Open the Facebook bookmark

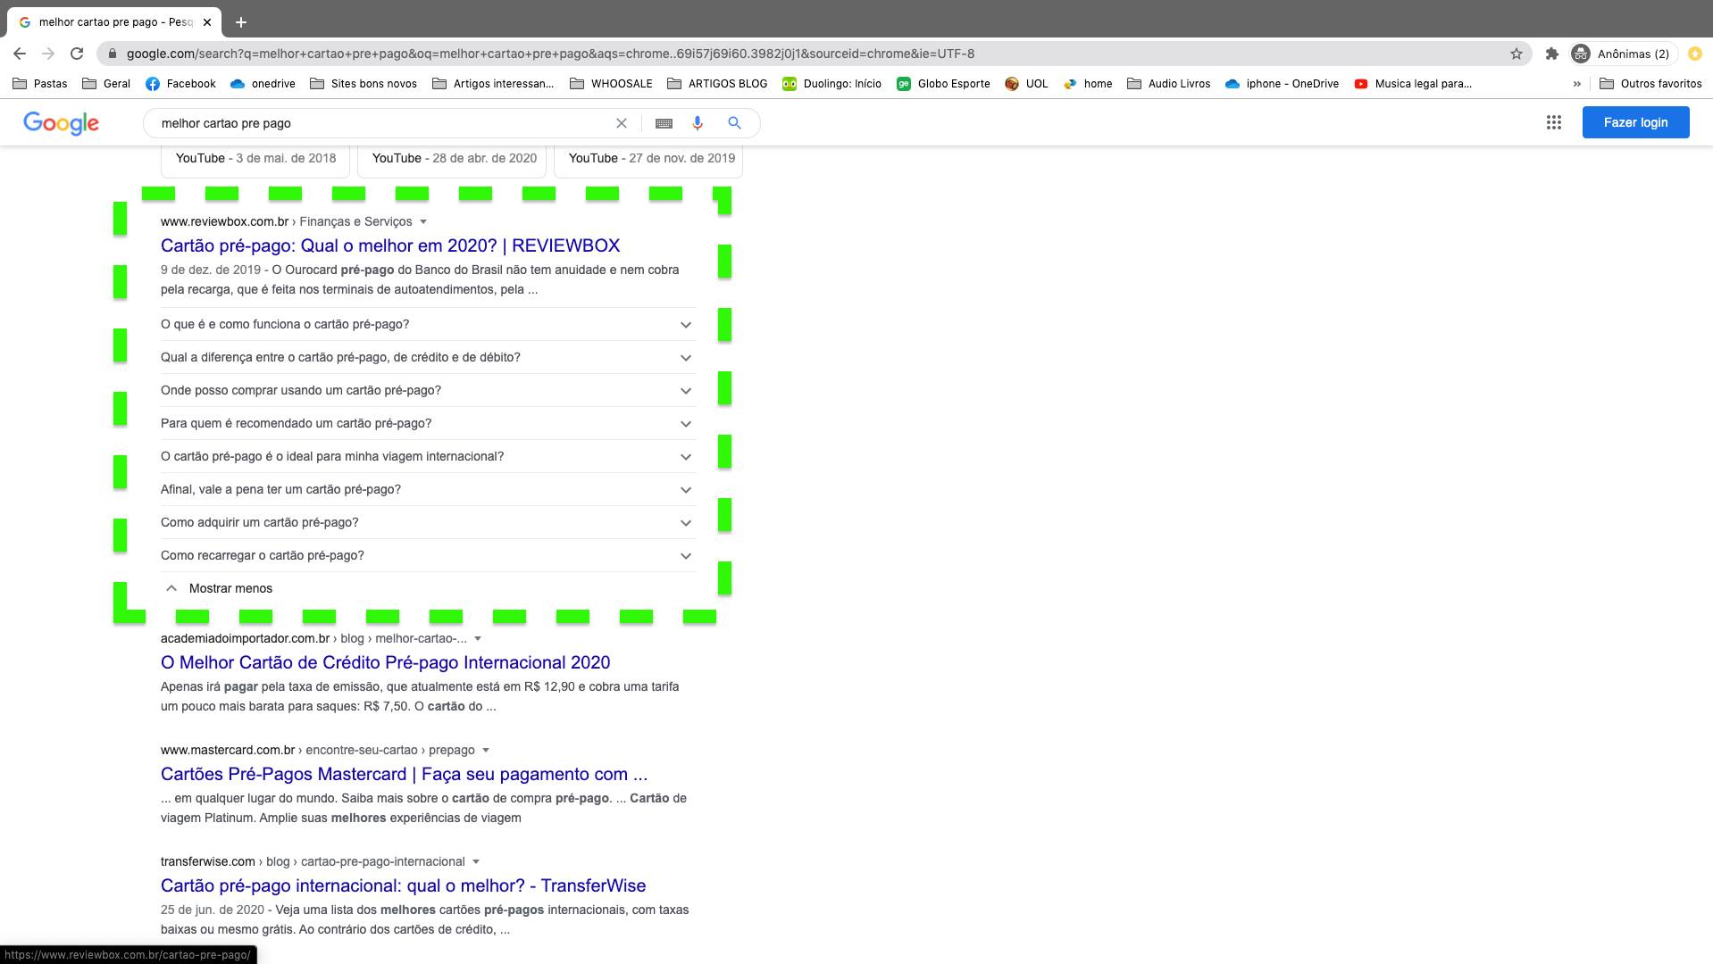[182, 83]
